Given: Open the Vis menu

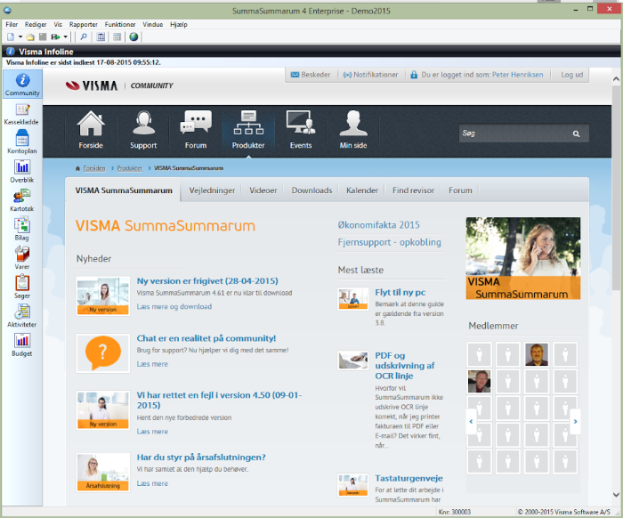Looking at the screenshot, I should point(58,24).
